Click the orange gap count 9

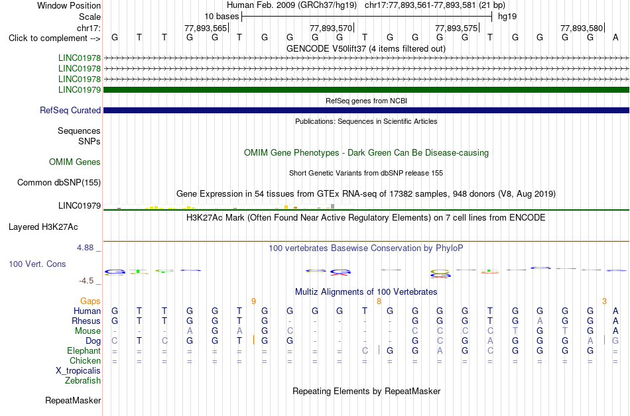pos(253,301)
